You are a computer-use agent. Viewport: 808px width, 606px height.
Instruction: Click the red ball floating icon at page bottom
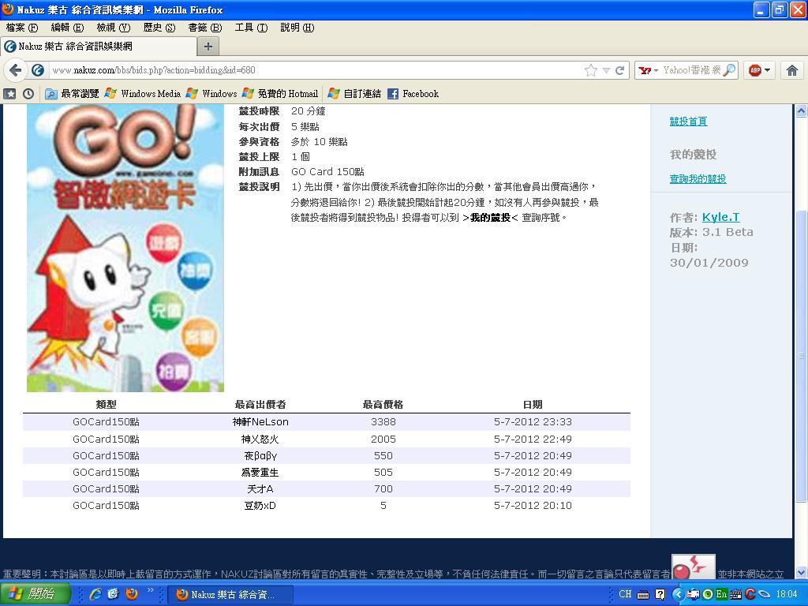[694, 567]
